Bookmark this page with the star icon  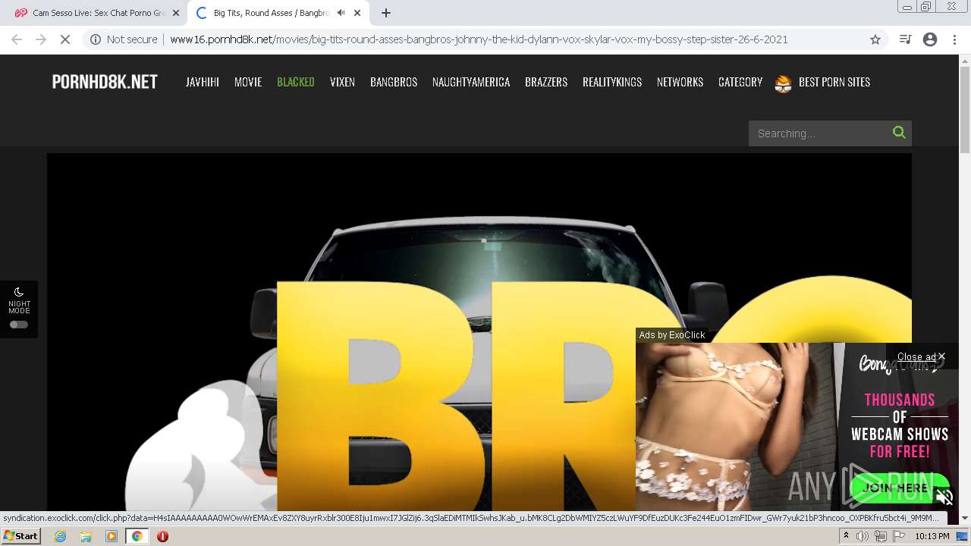click(x=875, y=39)
